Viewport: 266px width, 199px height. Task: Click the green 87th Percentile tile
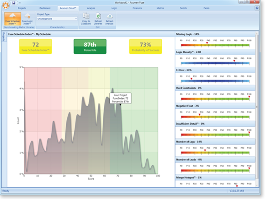(90, 46)
